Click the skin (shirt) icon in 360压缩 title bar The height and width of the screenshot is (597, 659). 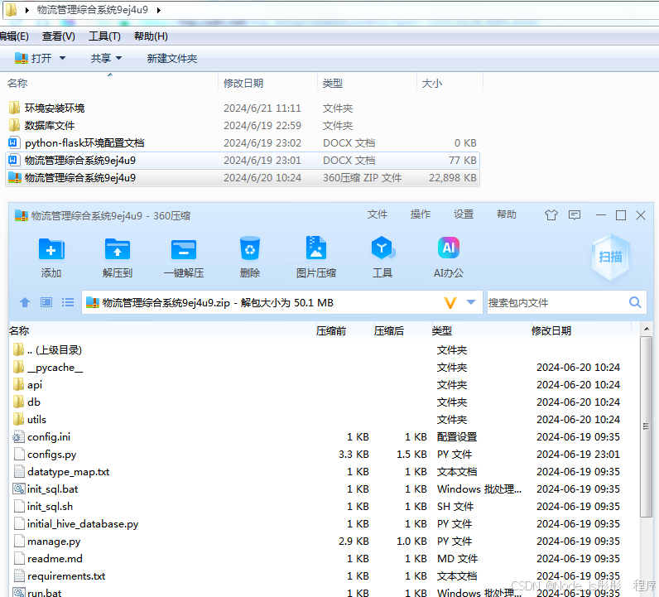[x=551, y=215]
